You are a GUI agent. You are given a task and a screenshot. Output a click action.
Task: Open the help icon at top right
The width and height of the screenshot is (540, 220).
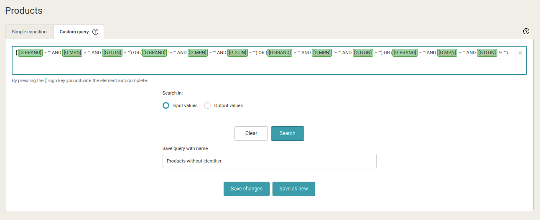[x=526, y=31]
